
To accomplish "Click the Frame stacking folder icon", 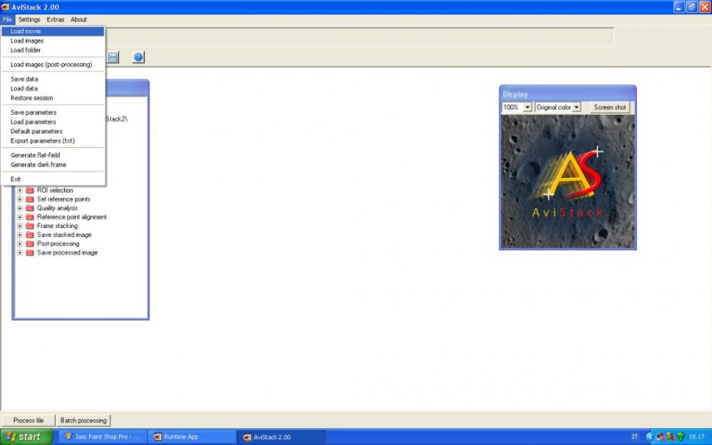I will pyautogui.click(x=30, y=226).
